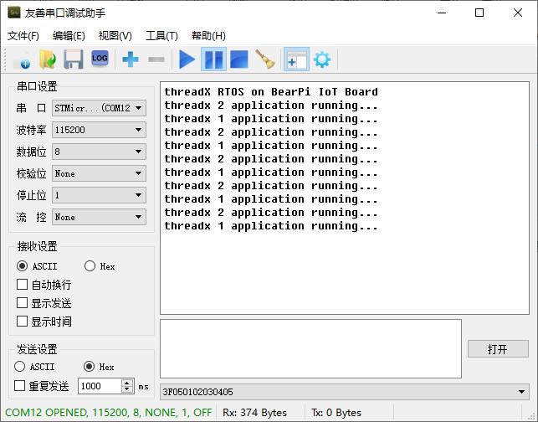Open the 视图(V) menu

point(115,36)
